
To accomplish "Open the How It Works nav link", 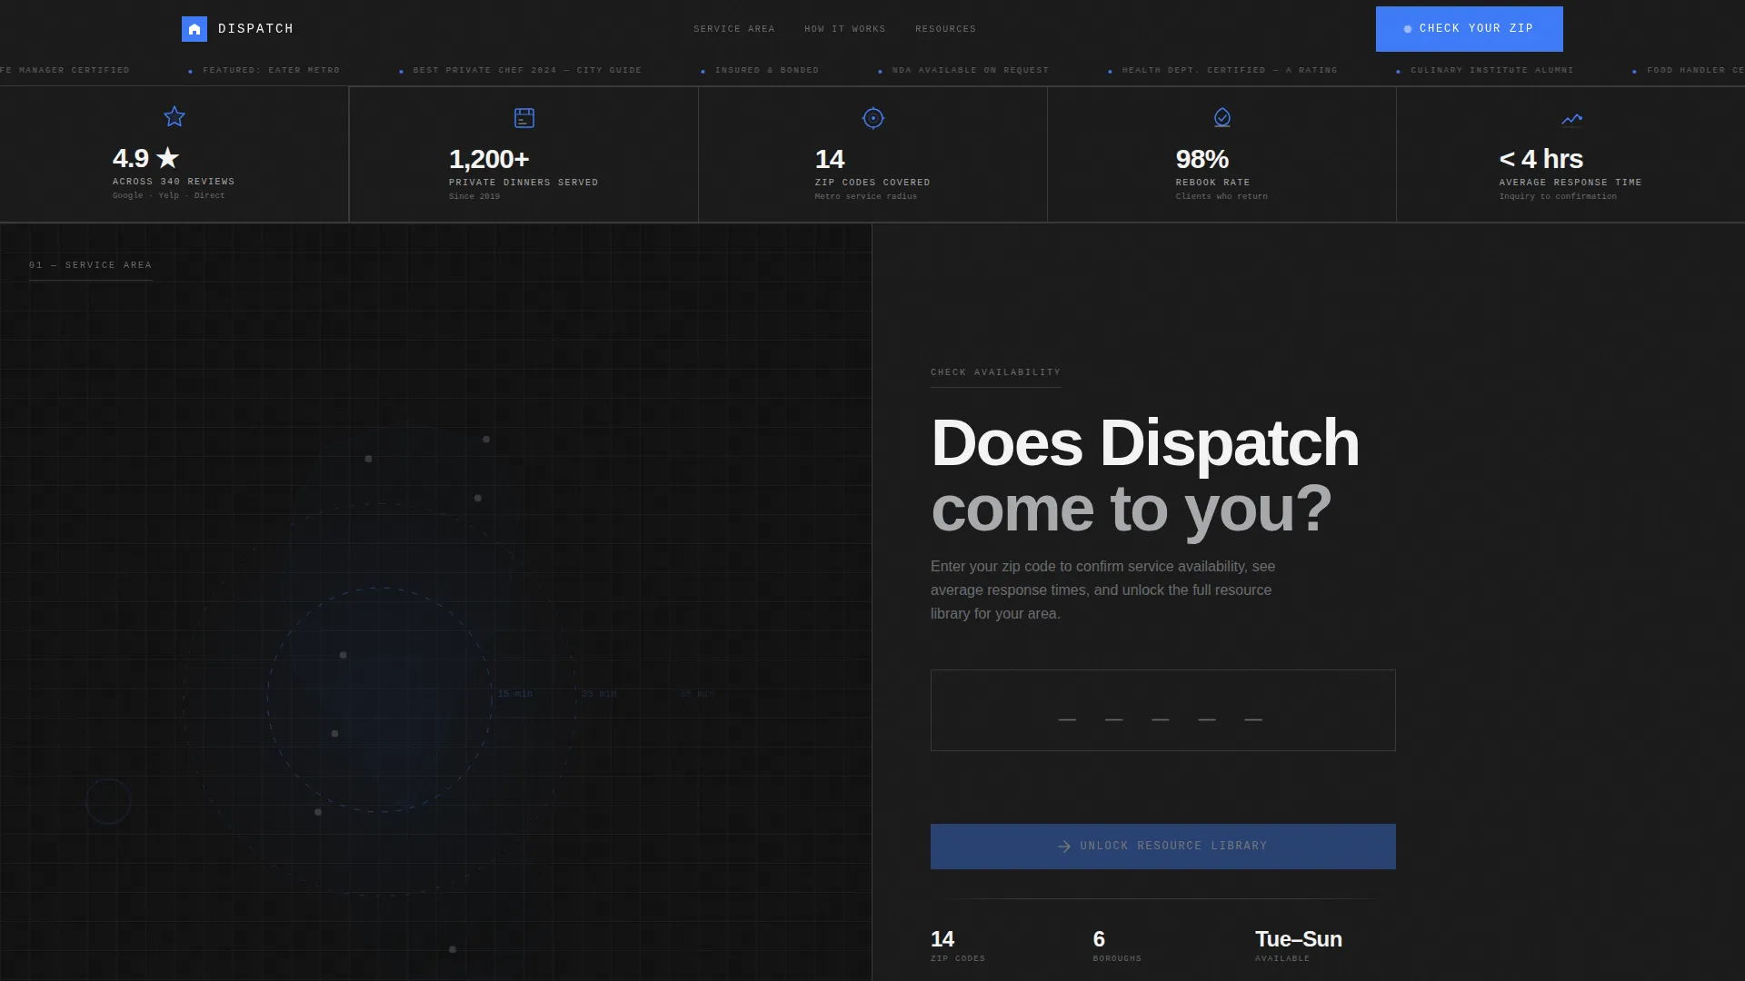I will point(845,29).
